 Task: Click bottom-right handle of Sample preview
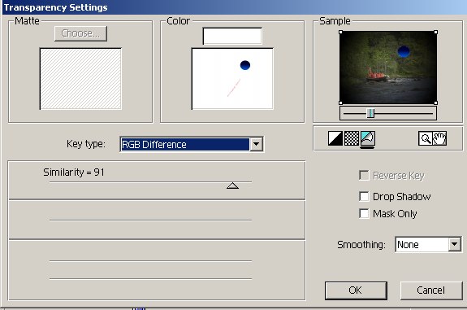click(x=435, y=103)
